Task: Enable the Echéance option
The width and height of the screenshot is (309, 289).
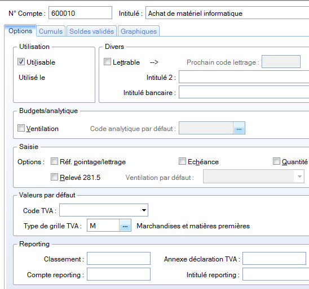Action: point(182,161)
